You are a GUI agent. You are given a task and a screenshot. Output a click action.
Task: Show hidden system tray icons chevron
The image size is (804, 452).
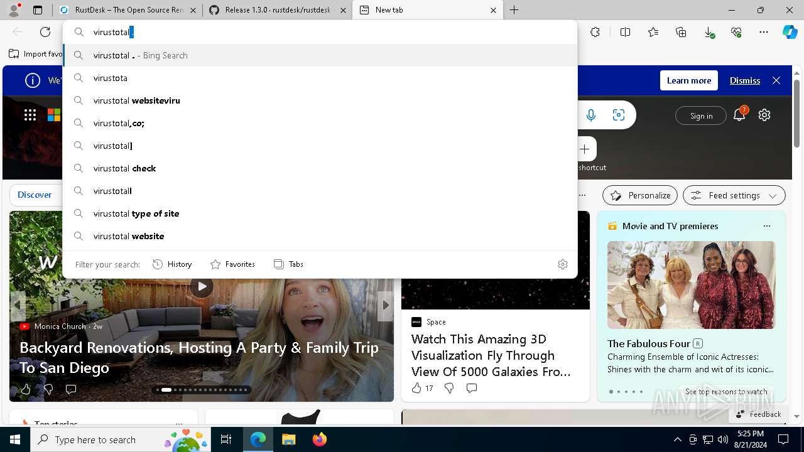677,439
